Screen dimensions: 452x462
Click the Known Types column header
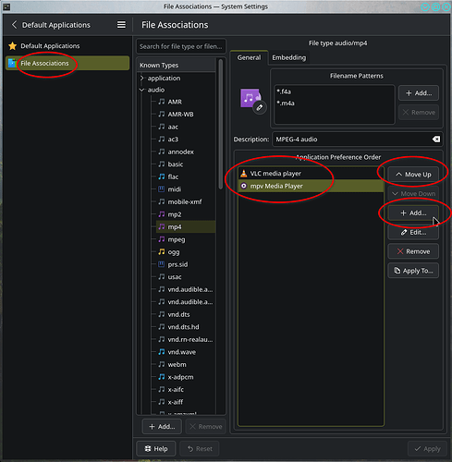tap(177, 66)
